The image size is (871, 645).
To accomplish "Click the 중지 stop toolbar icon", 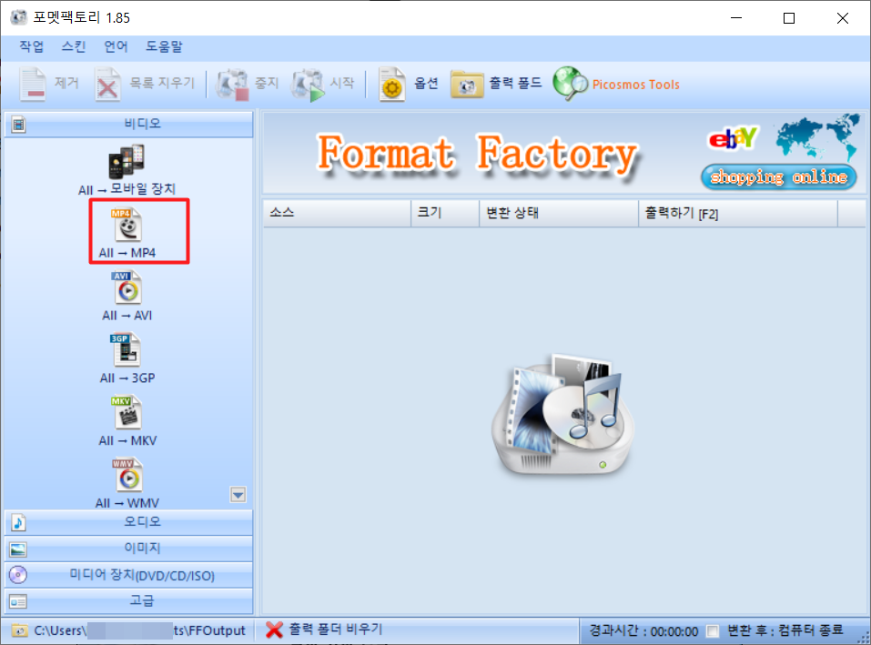I will (x=232, y=84).
